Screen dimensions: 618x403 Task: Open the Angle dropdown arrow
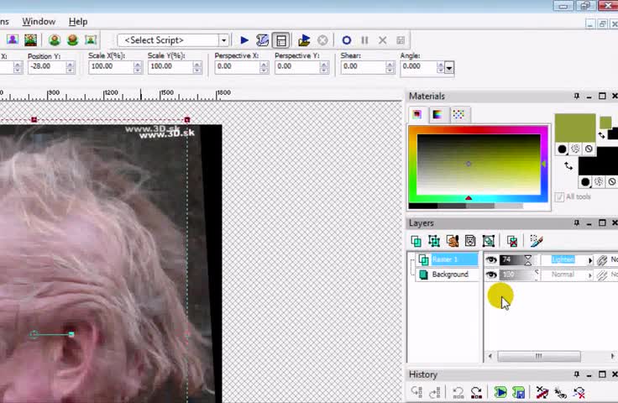click(449, 68)
